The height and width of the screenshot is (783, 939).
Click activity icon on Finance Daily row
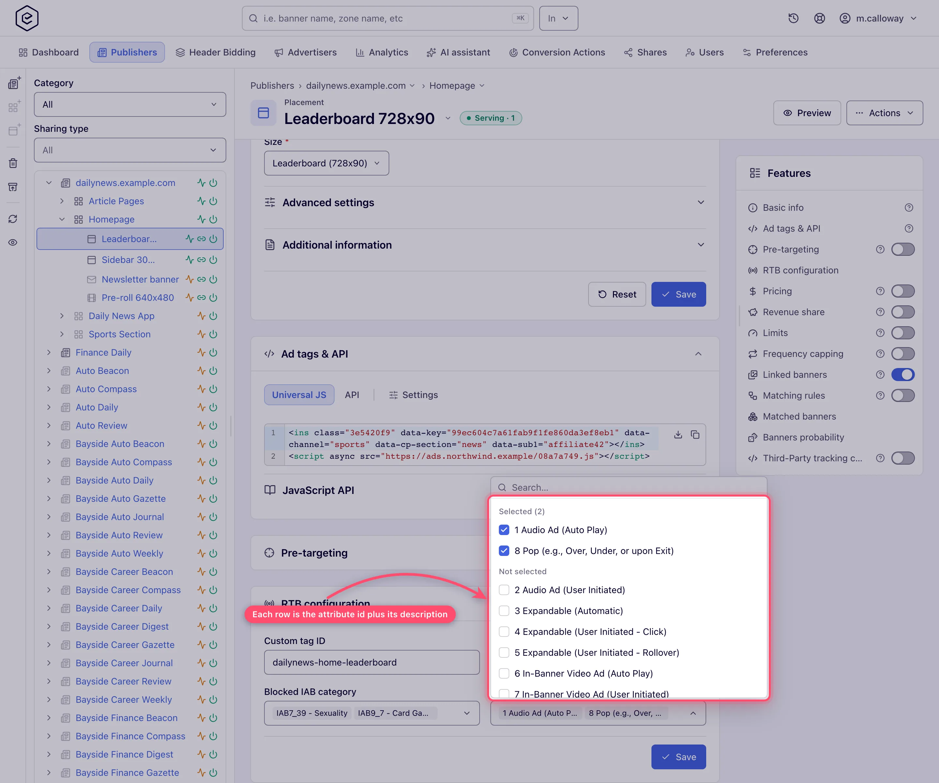[201, 353]
